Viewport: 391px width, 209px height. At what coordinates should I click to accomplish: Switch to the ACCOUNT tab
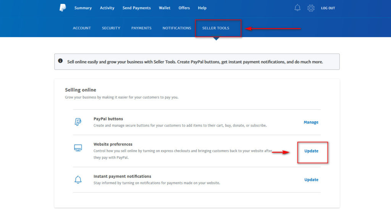[x=82, y=28]
